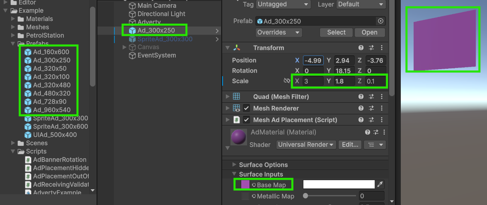Click the prefab Select button
Screen dimensions: 487x205
pos(336,32)
